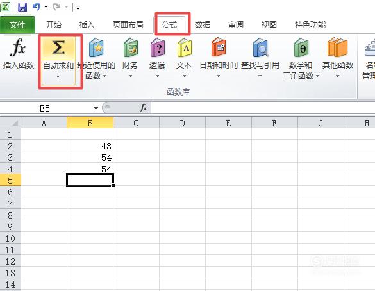The width and height of the screenshot is (375, 291).
Task: Expand the Financial (财务) dropdown arrow
Action: (130, 76)
